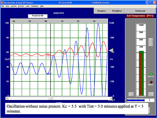
Task: Click the blue OUT trace label on the chart
Action: [49, 74]
